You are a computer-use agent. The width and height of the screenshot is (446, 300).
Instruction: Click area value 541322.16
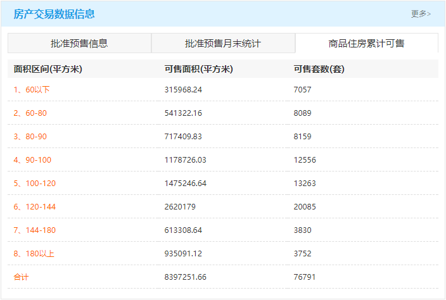[183, 113]
